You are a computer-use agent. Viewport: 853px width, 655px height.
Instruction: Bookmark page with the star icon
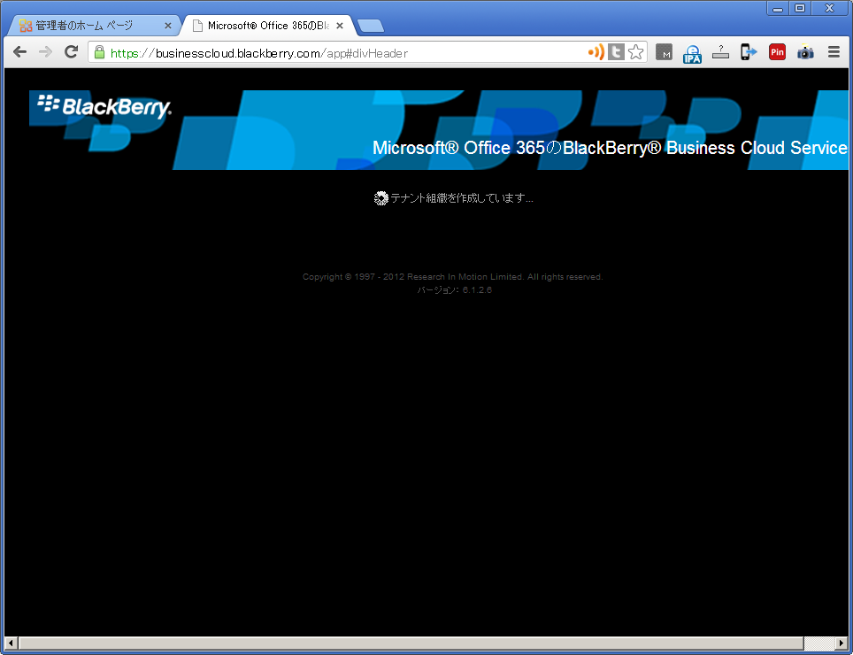pyautogui.click(x=635, y=52)
